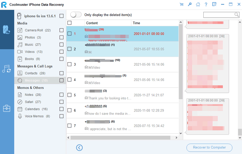Open the feedback notes icon in title bar
The height and width of the screenshot is (154, 242).
(x=214, y=4)
